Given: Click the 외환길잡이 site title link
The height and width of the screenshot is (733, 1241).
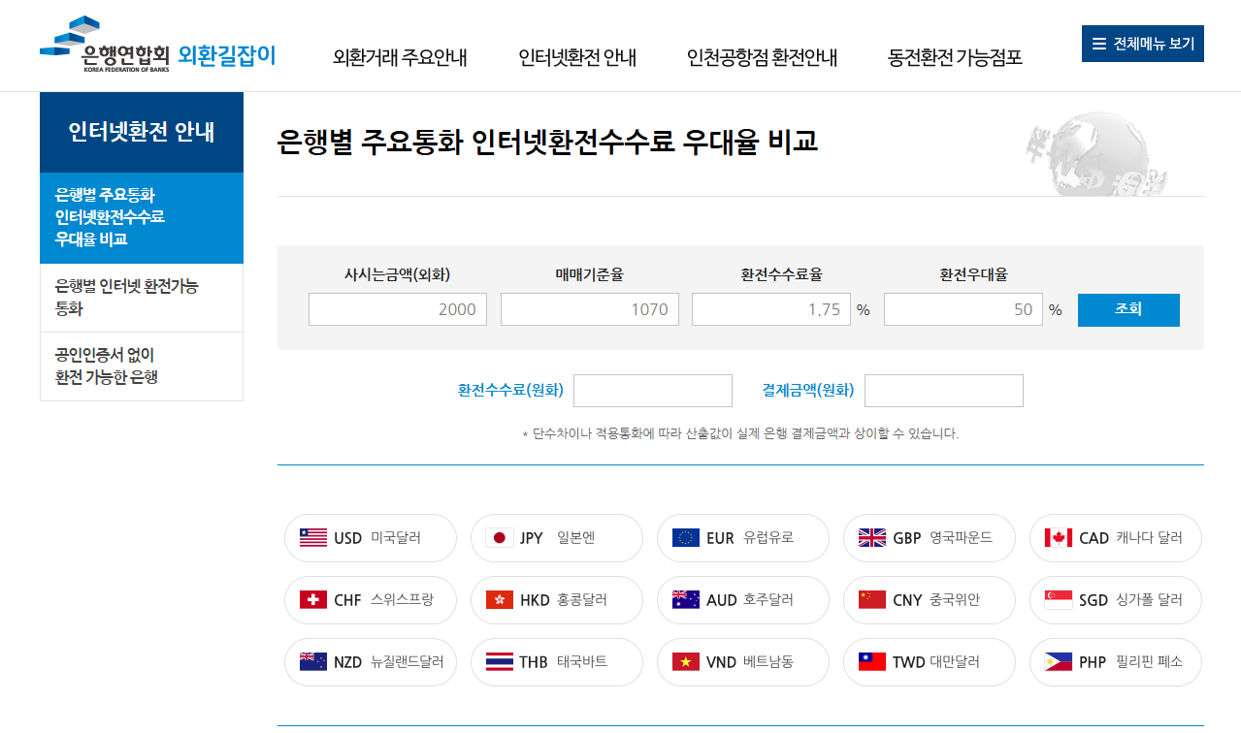Looking at the screenshot, I should (227, 55).
